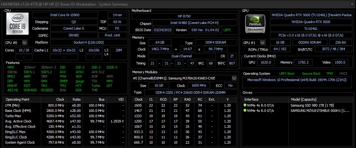
Task: Click the TU104GL GPU codename field
Action: click(311, 29)
